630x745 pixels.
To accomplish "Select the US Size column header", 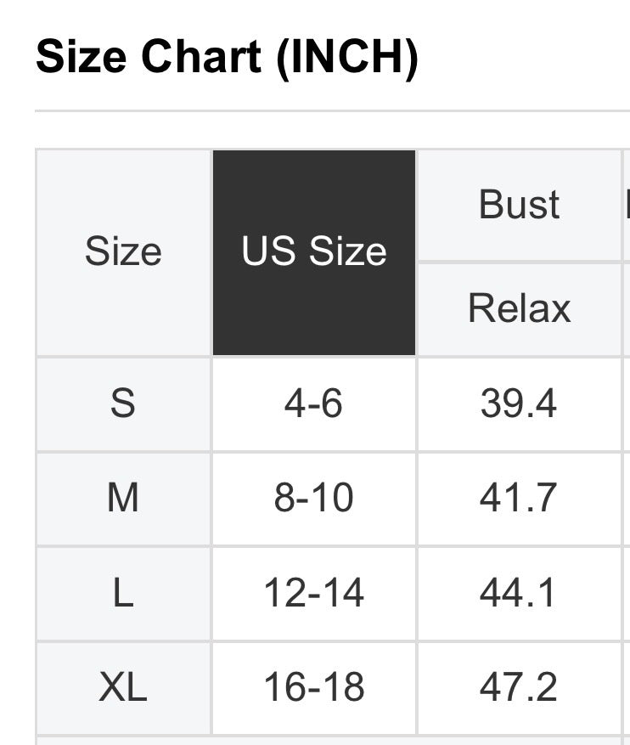I will point(314,252).
